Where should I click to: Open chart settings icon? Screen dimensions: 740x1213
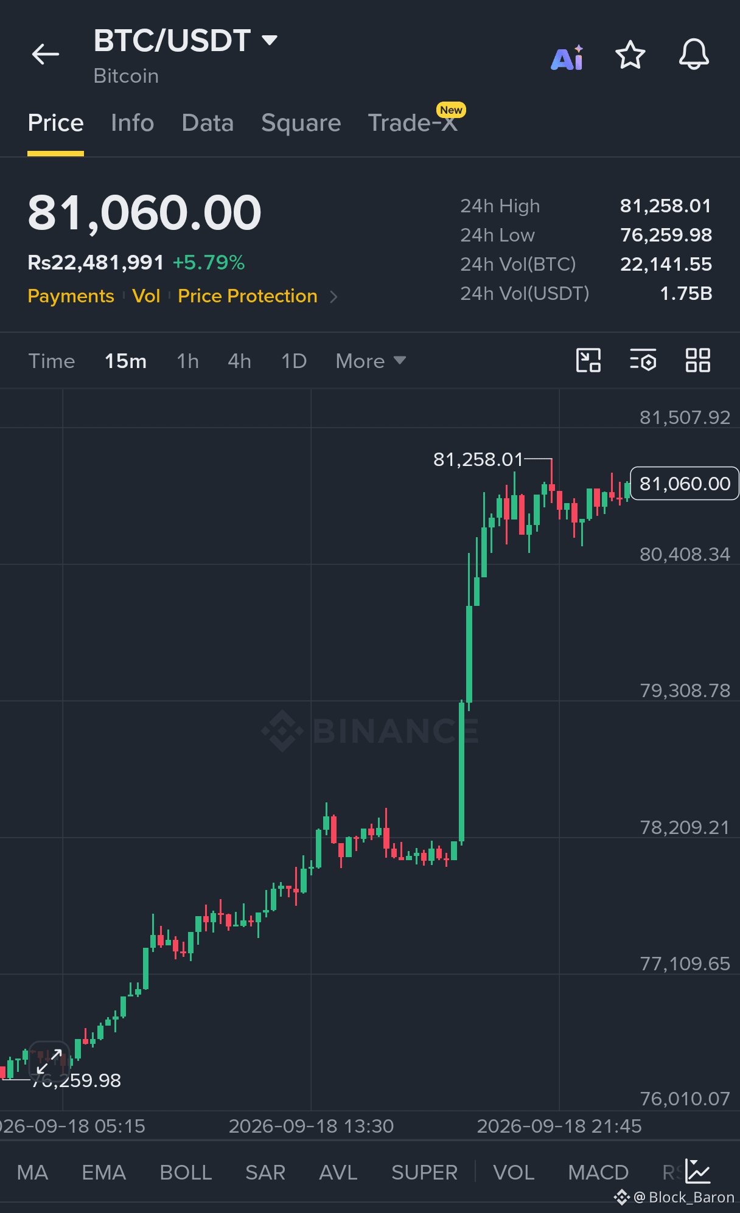pos(643,360)
